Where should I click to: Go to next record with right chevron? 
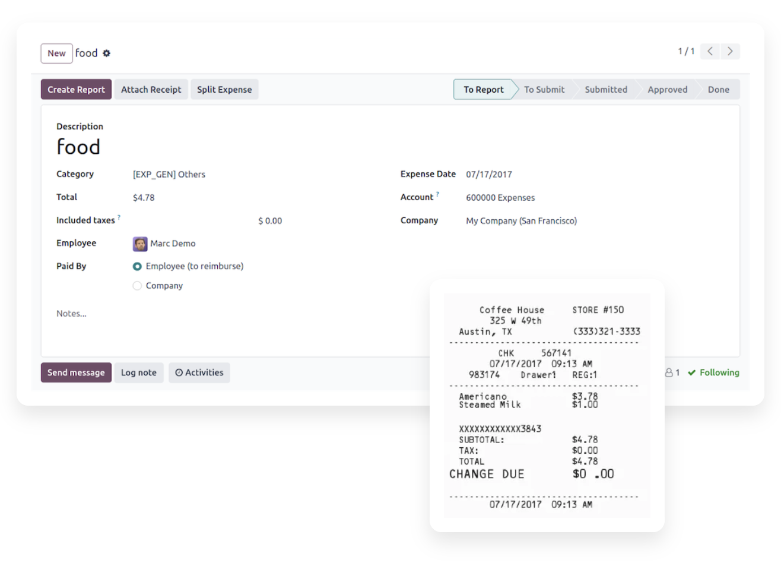pyautogui.click(x=730, y=52)
